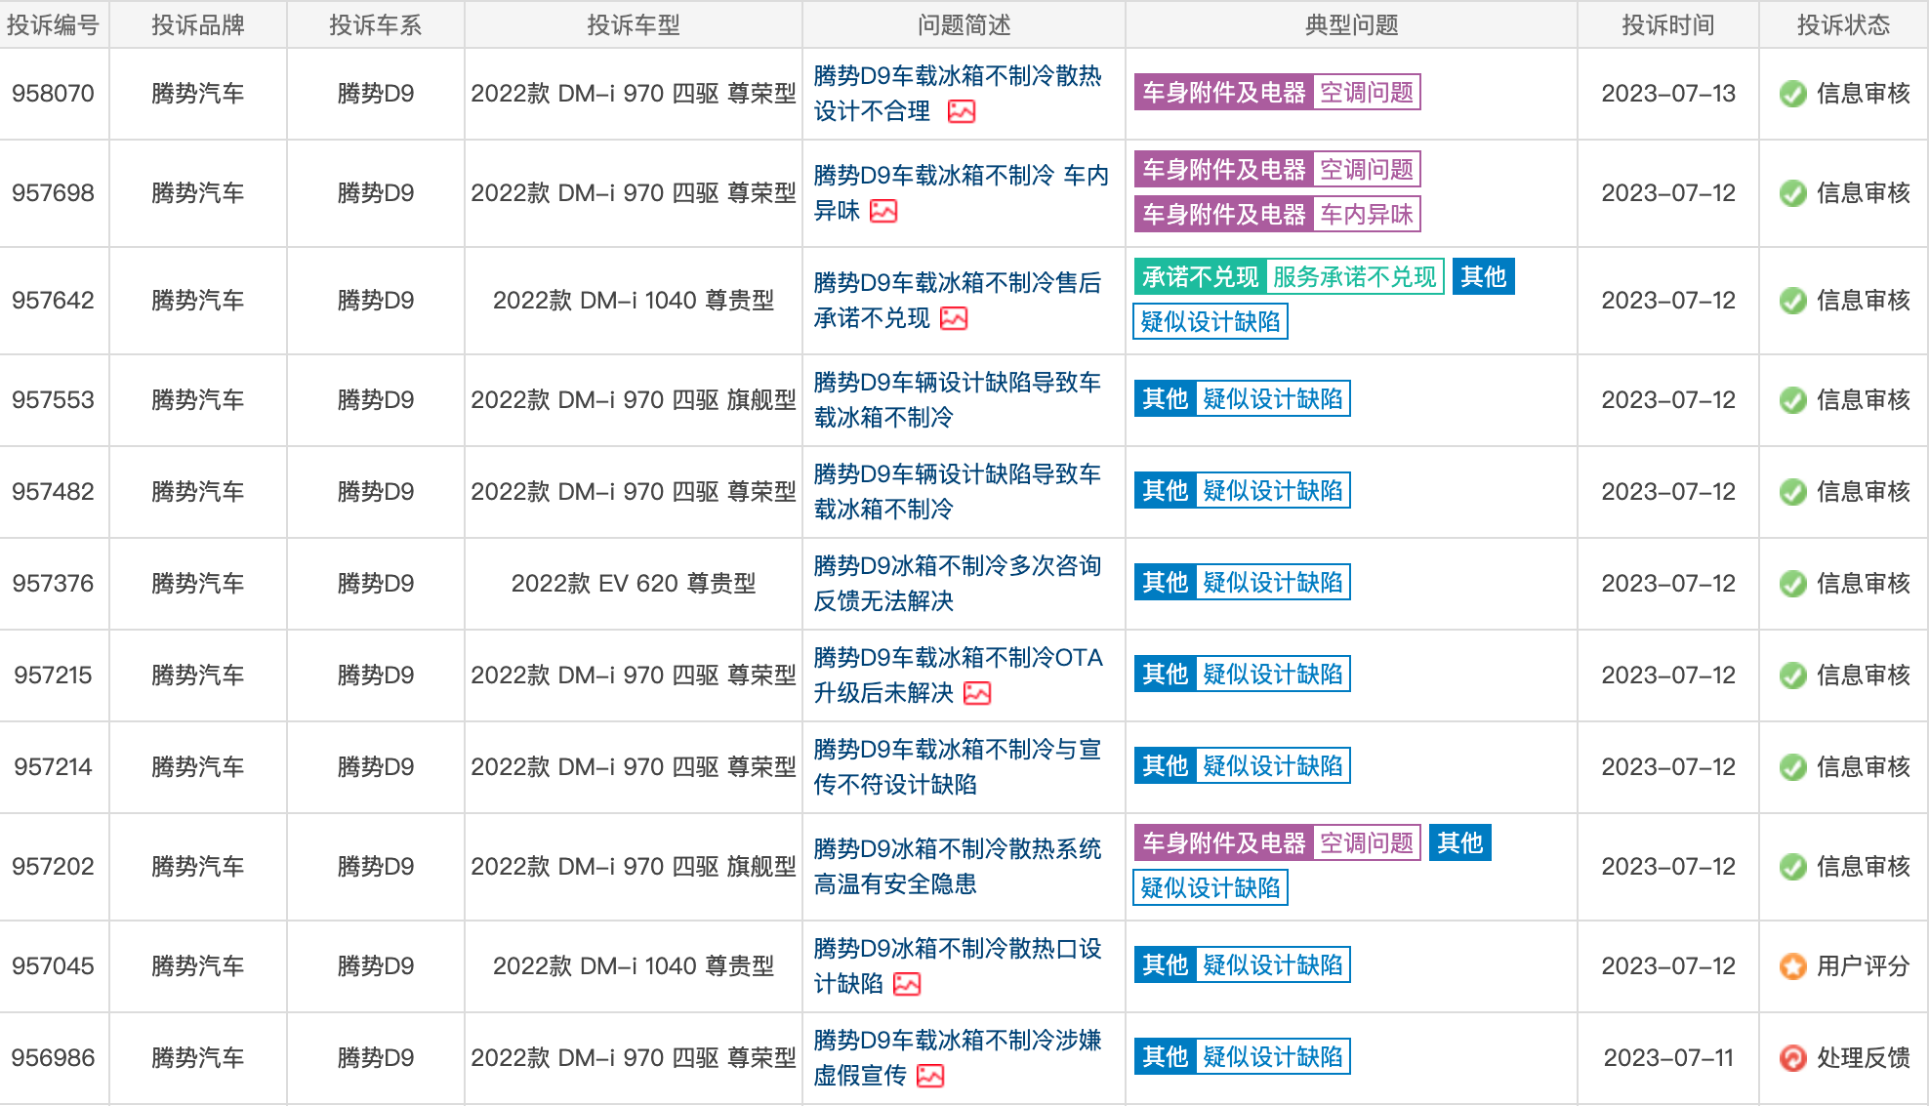Click 疑似设计缺陷 tag in row 957553

click(1273, 399)
